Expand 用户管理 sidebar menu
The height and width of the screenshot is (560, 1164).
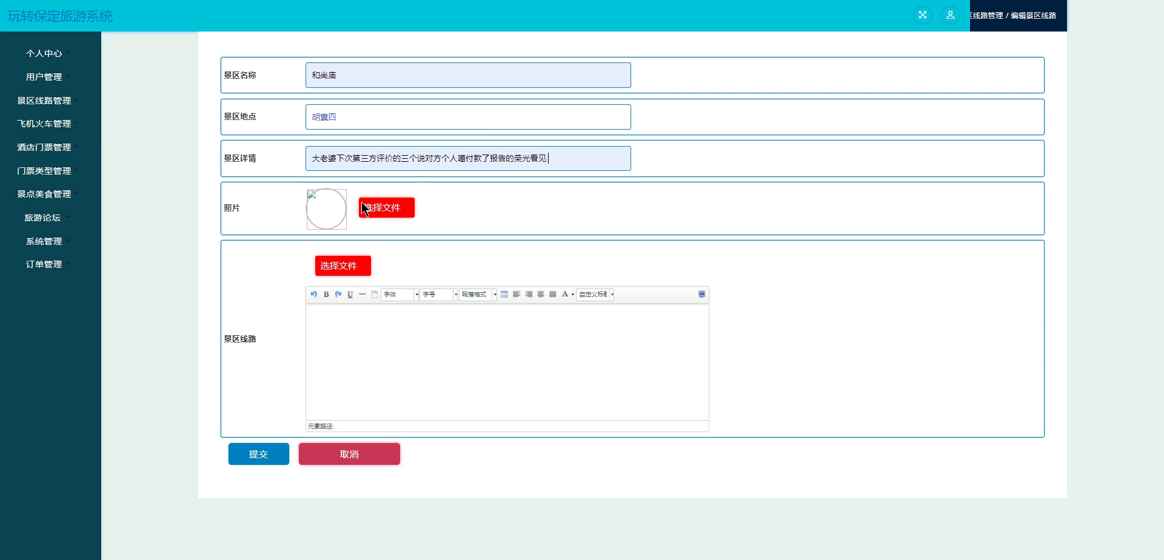tap(44, 77)
